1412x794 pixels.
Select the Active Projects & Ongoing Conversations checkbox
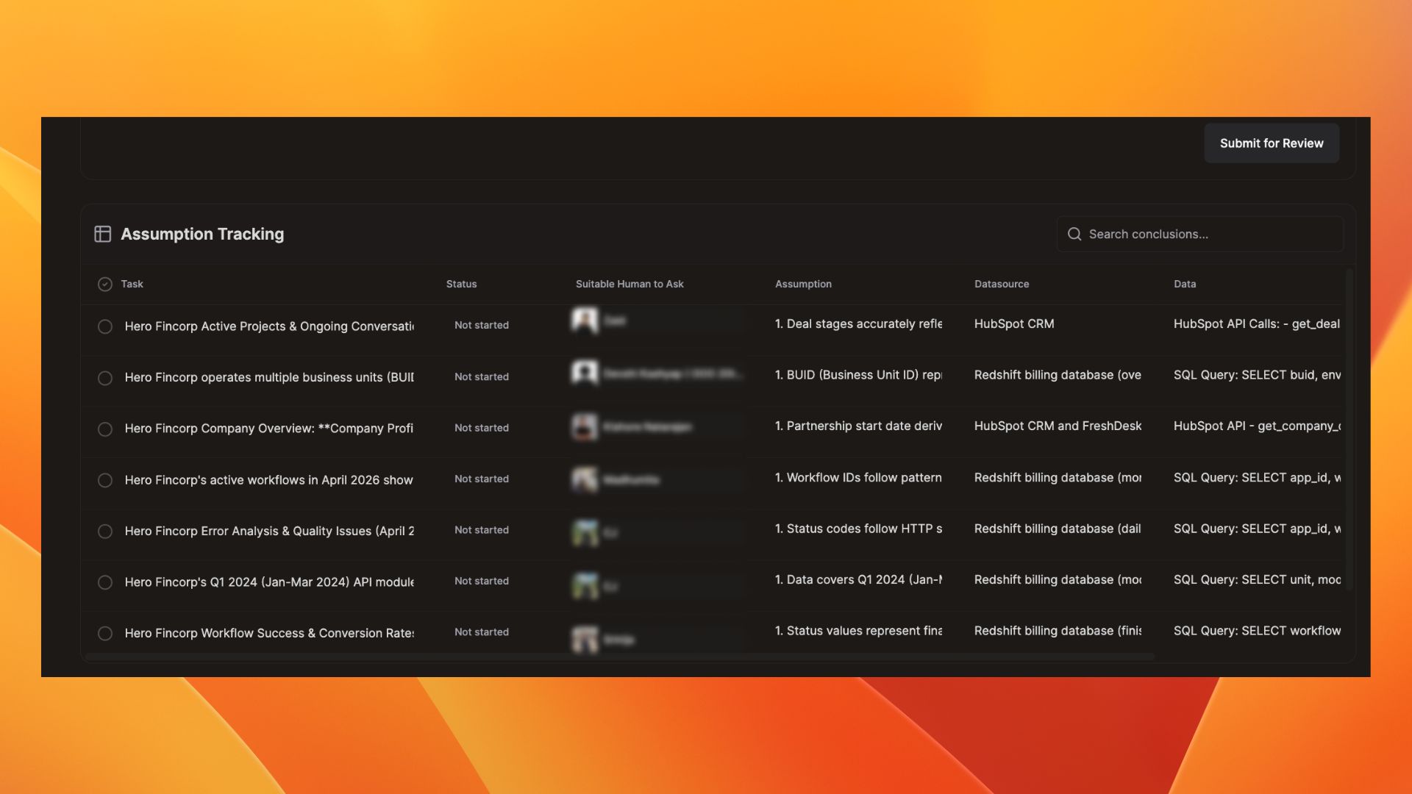(105, 326)
